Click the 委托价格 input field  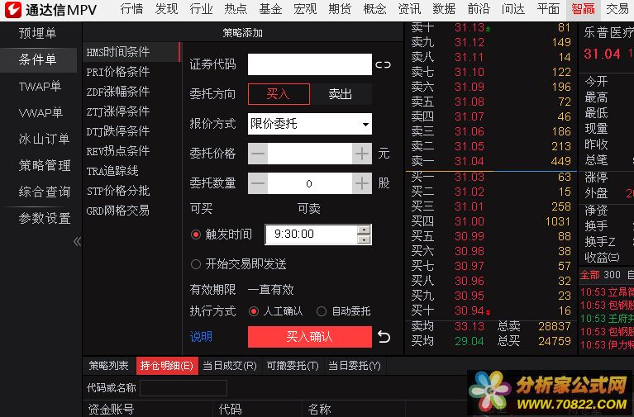[x=310, y=154]
